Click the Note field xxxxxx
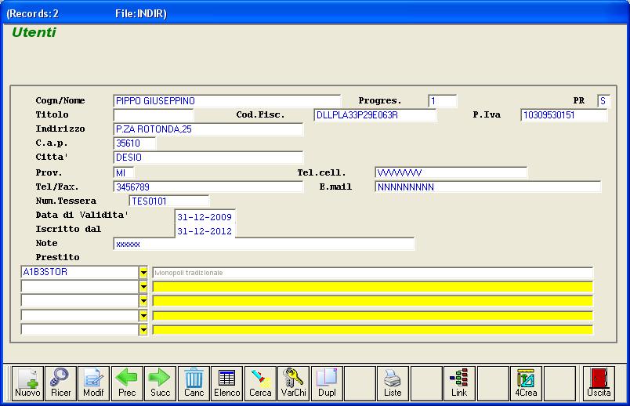The image size is (630, 406). pyautogui.click(x=264, y=244)
